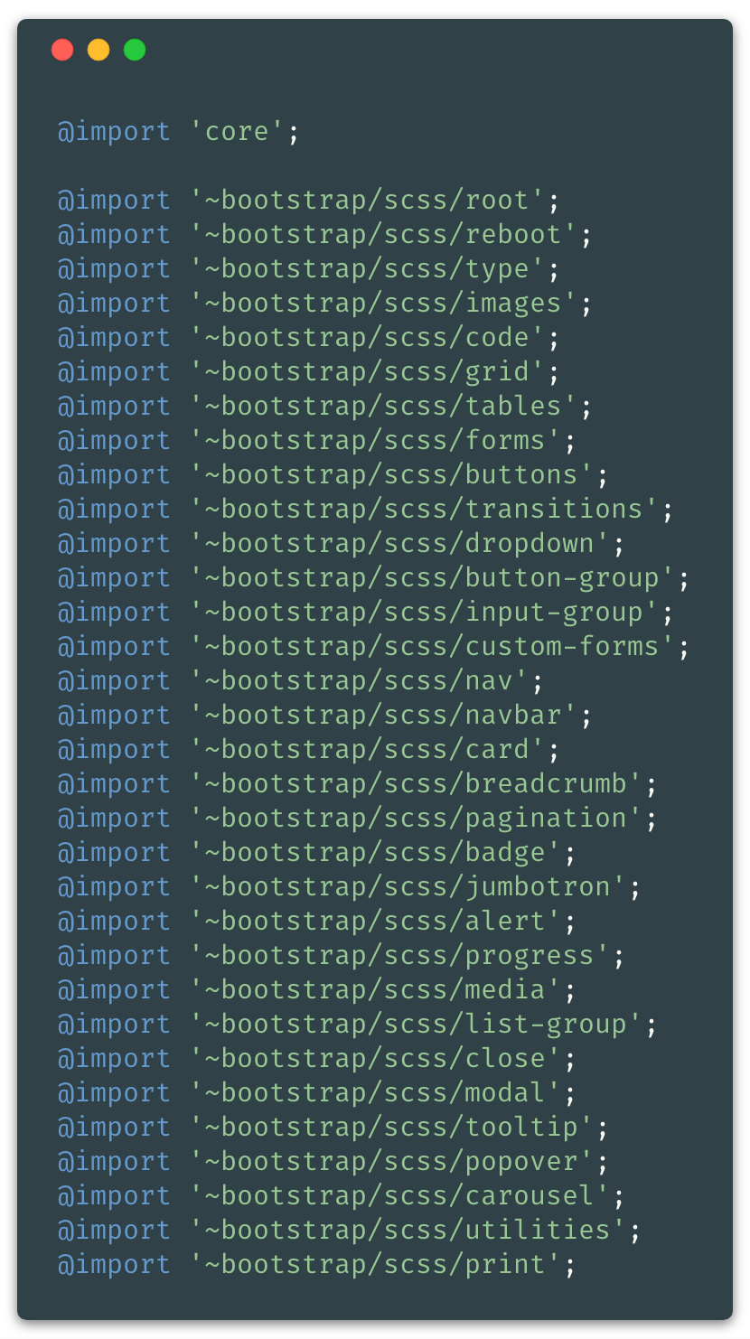The width and height of the screenshot is (750, 1339).
Task: Click the '~bootstrap/scss/list-group' line
Action: pos(358,1025)
